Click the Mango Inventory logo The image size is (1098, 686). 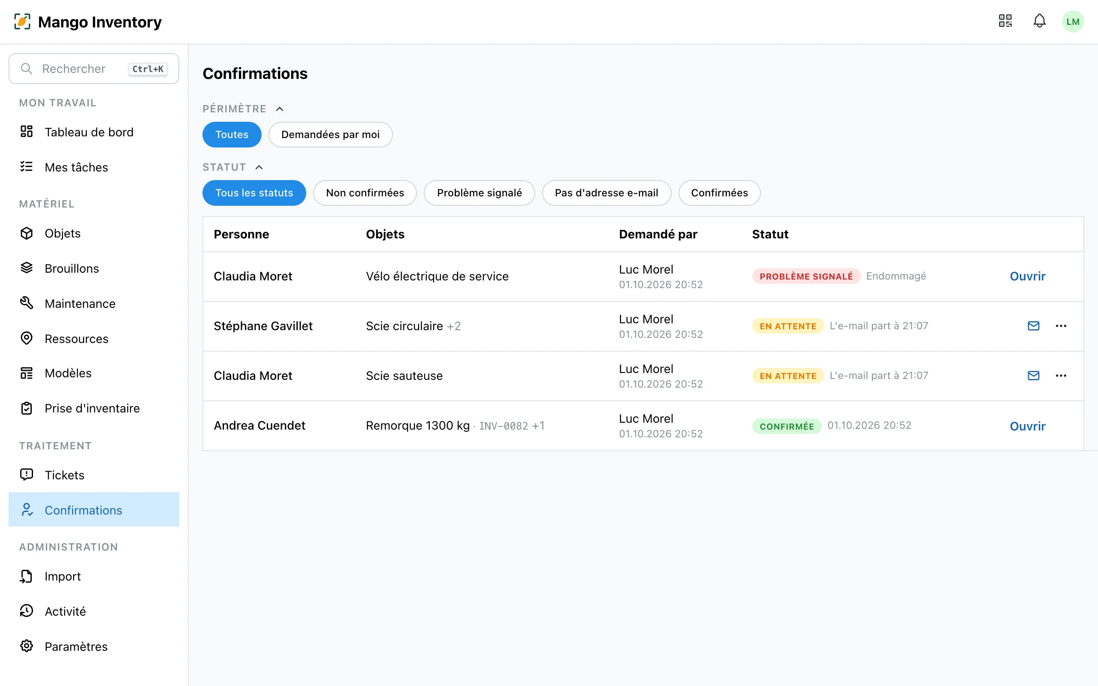pos(87,22)
